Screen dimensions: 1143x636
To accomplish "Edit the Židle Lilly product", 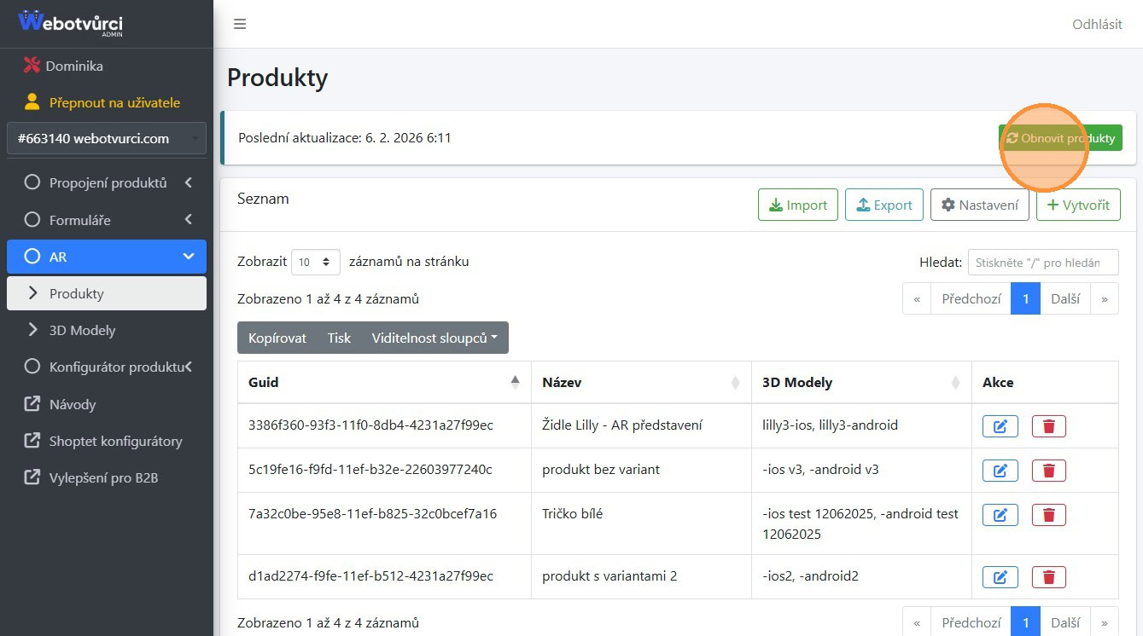I will coord(1000,425).
